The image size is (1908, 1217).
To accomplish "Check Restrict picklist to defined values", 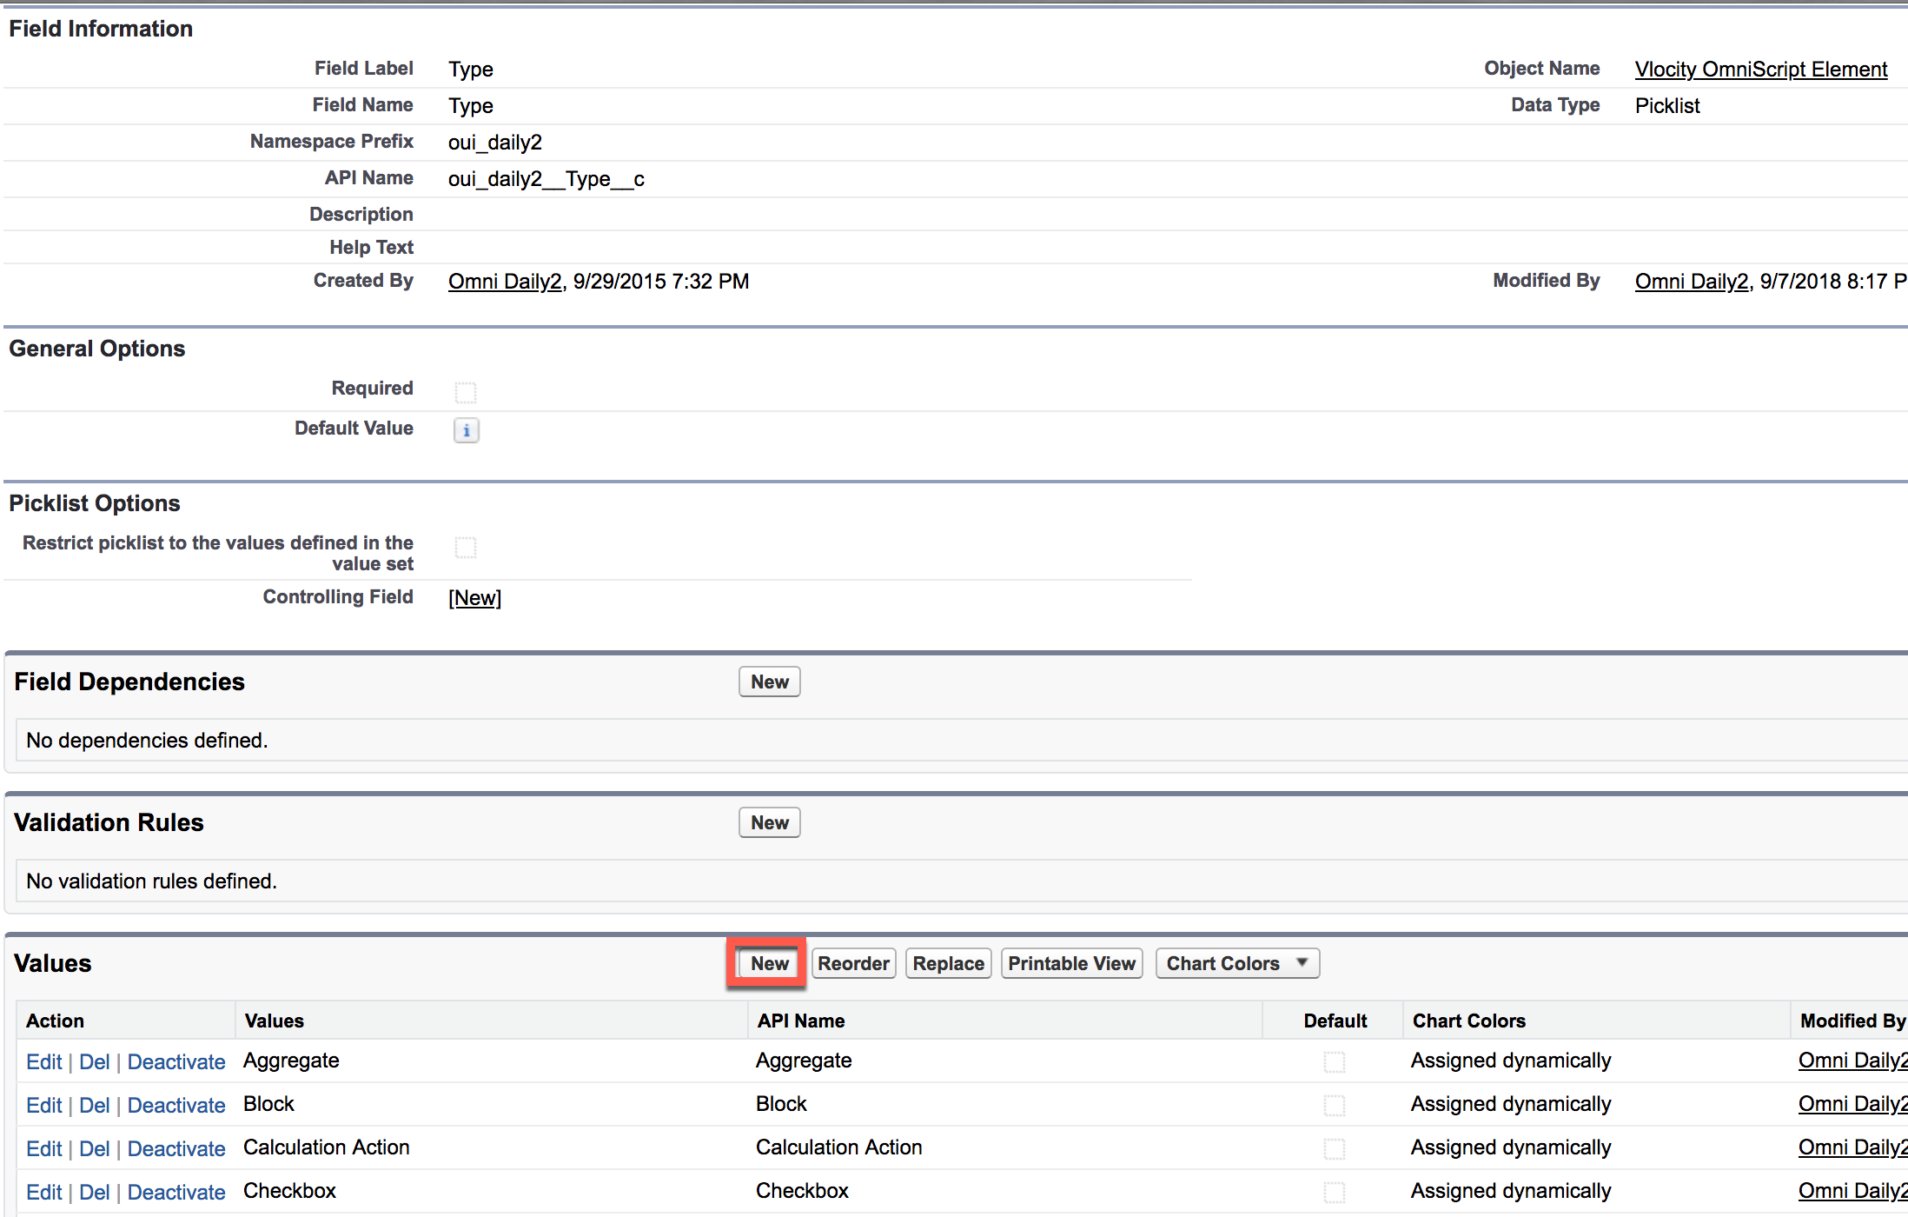I will pyautogui.click(x=466, y=548).
